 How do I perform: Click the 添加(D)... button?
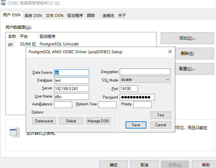187,38
